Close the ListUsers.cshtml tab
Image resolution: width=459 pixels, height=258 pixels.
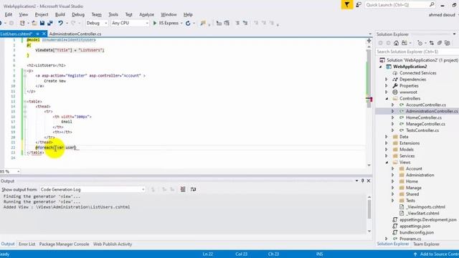(44, 34)
